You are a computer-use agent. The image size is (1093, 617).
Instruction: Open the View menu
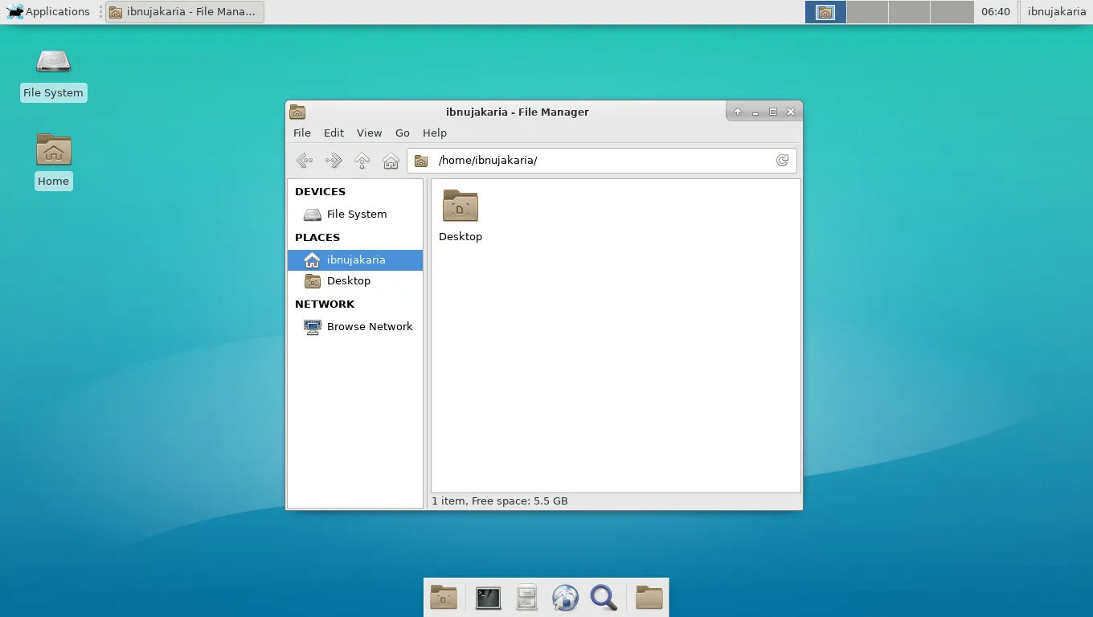pyautogui.click(x=369, y=133)
